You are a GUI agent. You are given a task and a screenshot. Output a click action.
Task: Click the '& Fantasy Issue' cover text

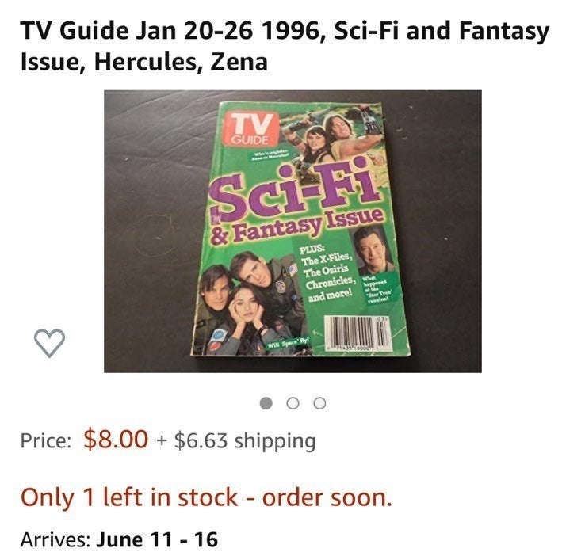point(296,227)
